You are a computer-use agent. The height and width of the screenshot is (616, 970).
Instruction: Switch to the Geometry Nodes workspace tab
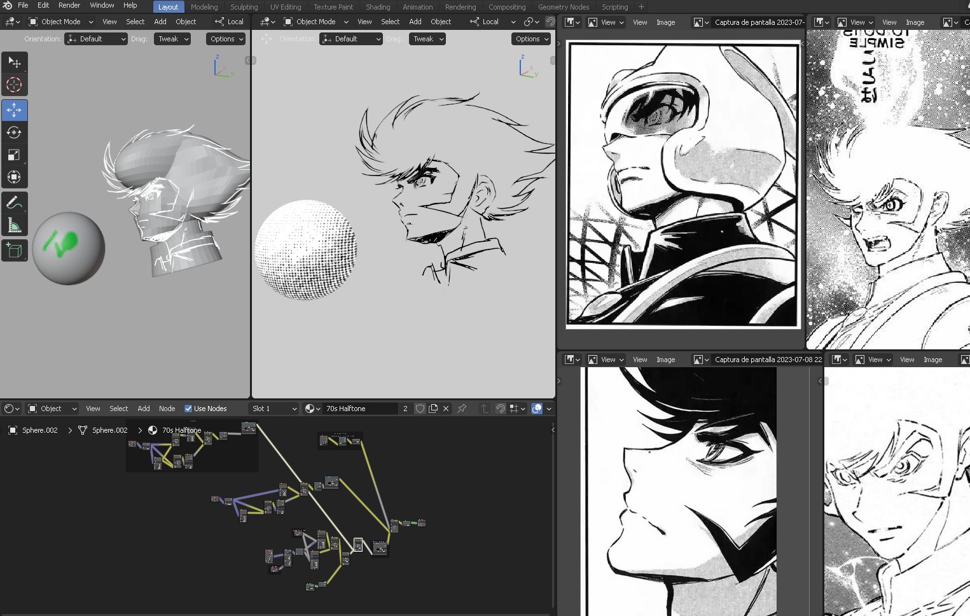(x=564, y=7)
